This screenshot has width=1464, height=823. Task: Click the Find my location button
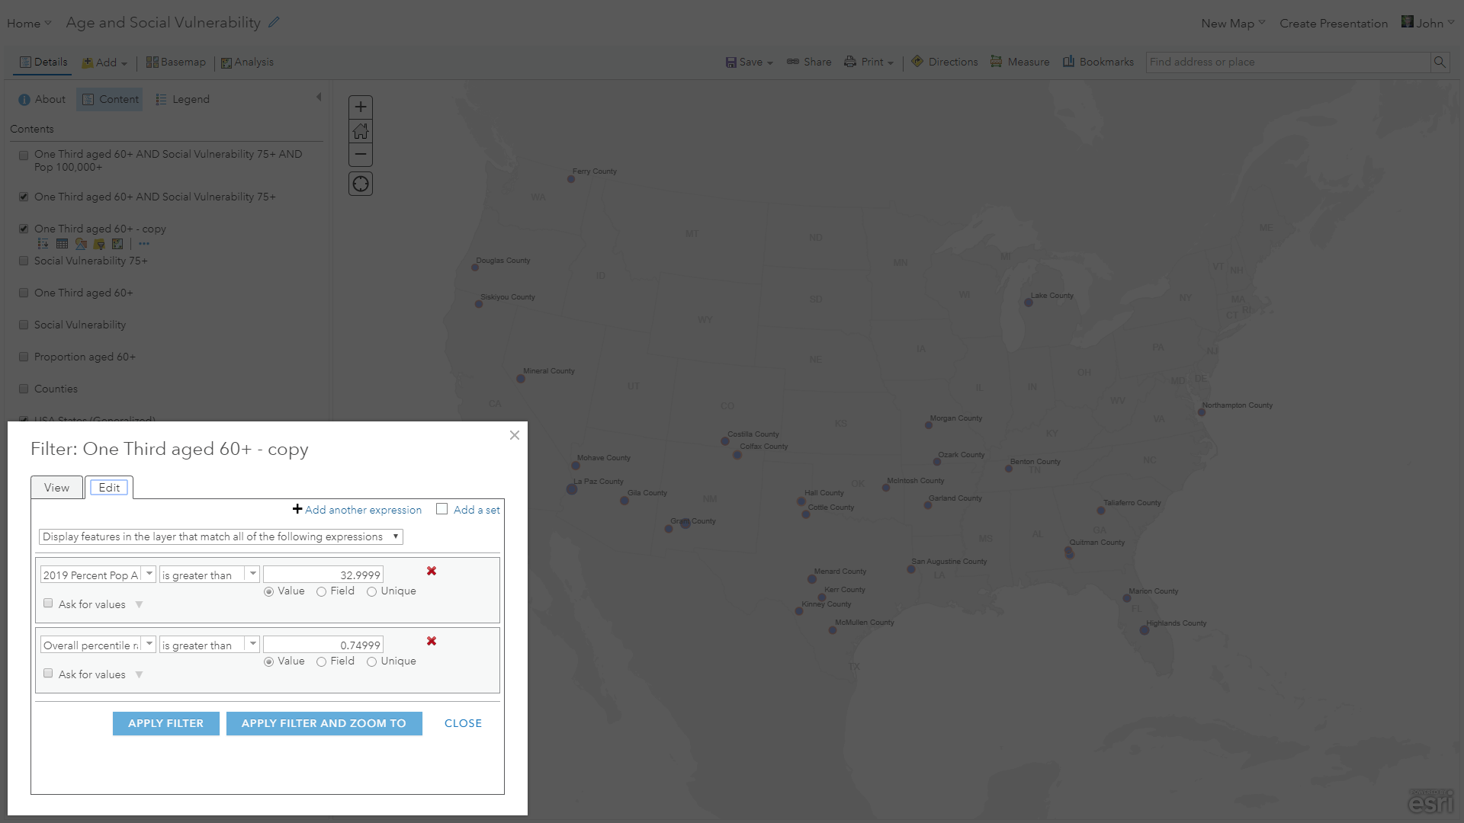pos(361,184)
